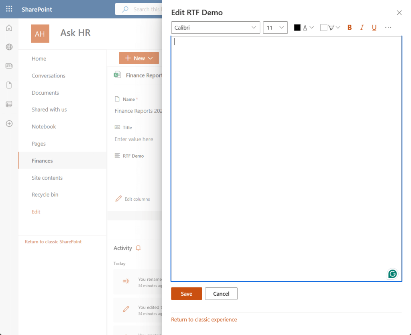Select the black font color swatch
Viewport: 411px width, 335px height.
(297, 28)
